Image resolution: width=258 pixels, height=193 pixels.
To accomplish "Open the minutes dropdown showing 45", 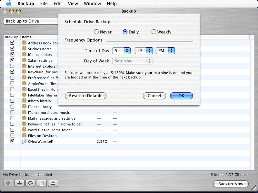I will [144, 51].
